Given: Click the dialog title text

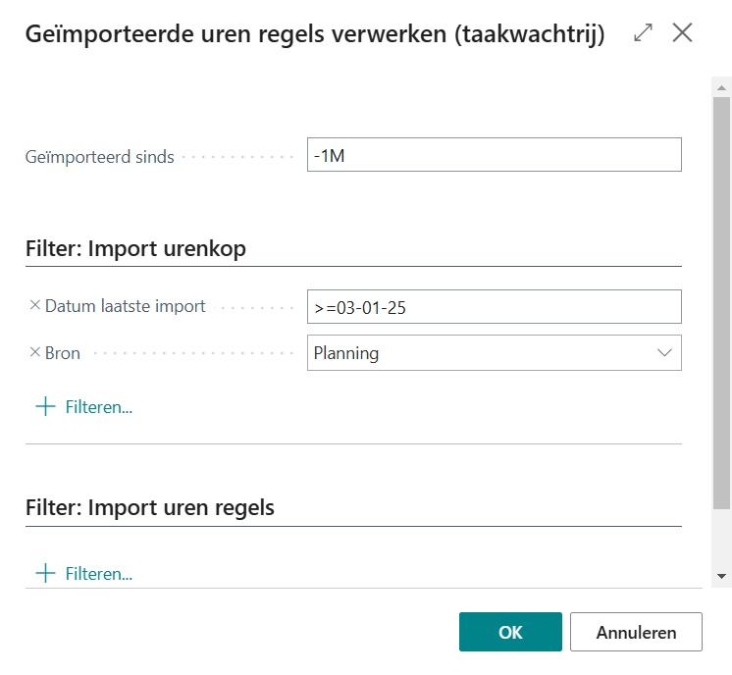Looking at the screenshot, I should point(314,34).
